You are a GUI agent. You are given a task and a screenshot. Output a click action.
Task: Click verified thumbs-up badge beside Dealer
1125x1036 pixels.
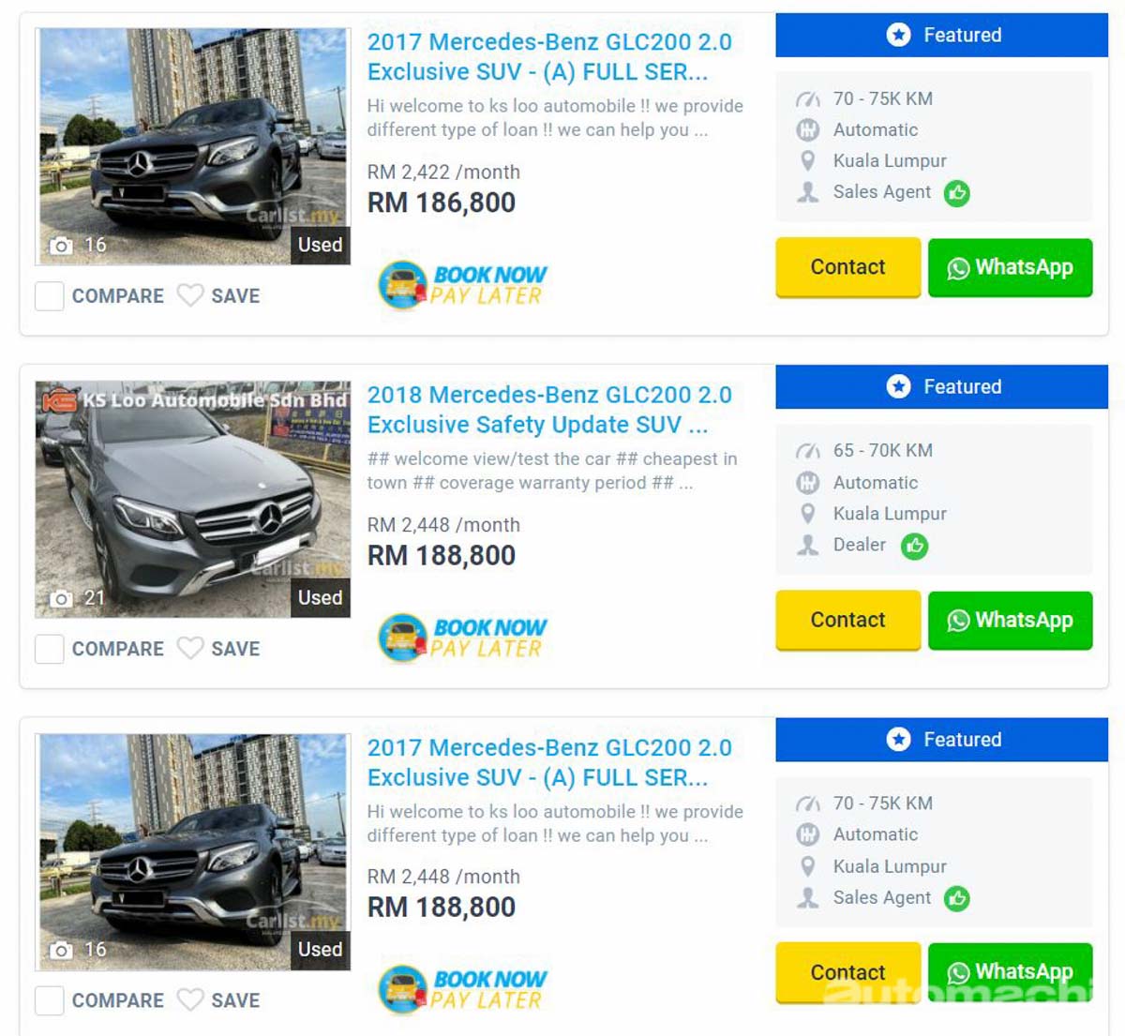[914, 546]
